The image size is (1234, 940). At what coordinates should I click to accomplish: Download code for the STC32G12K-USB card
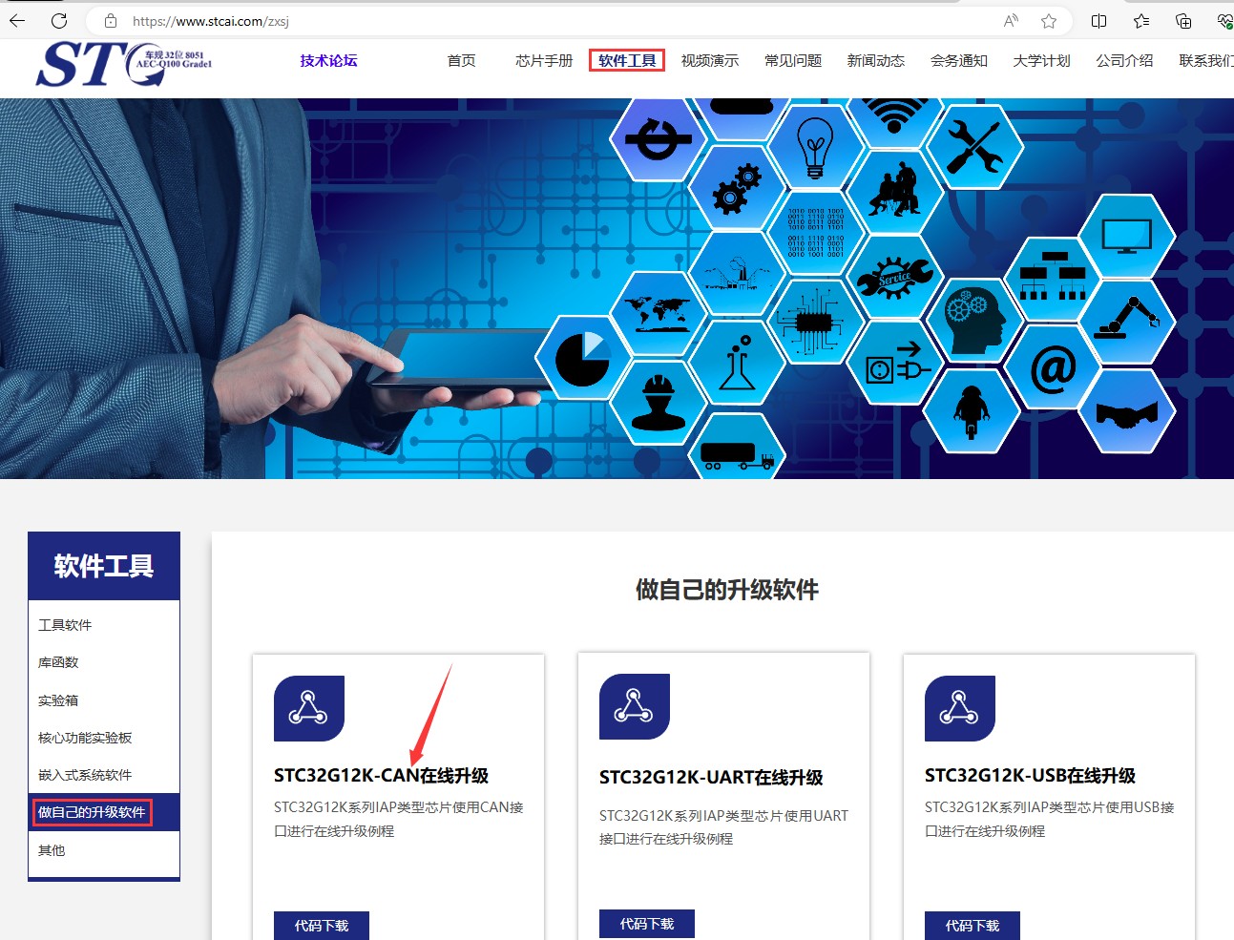point(973,926)
